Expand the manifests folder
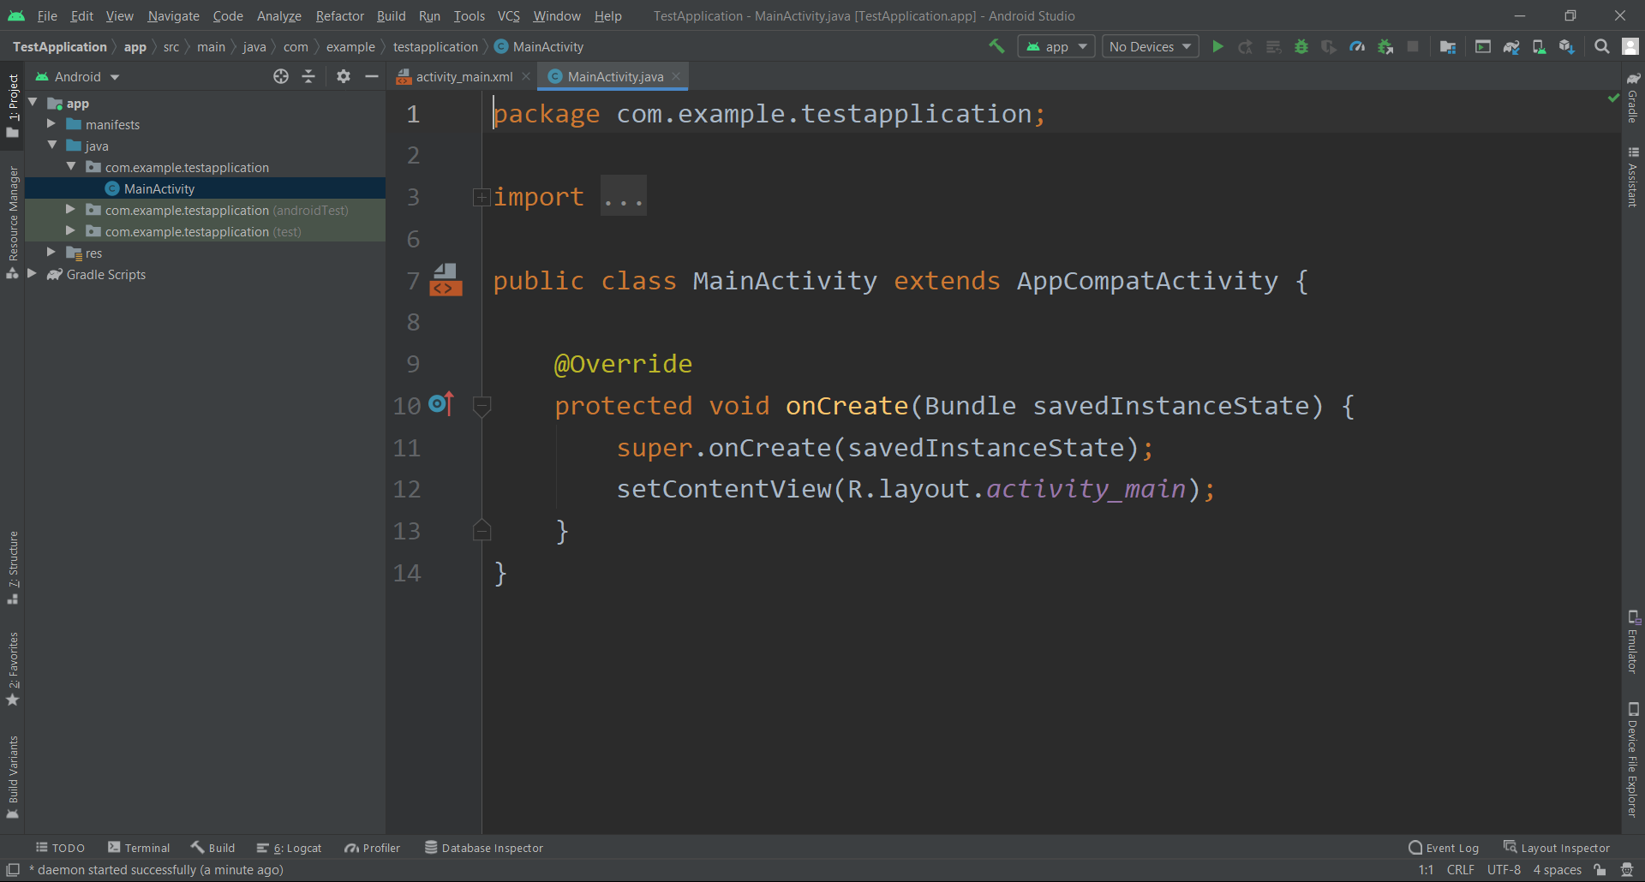Viewport: 1645px width, 882px height. (51, 124)
